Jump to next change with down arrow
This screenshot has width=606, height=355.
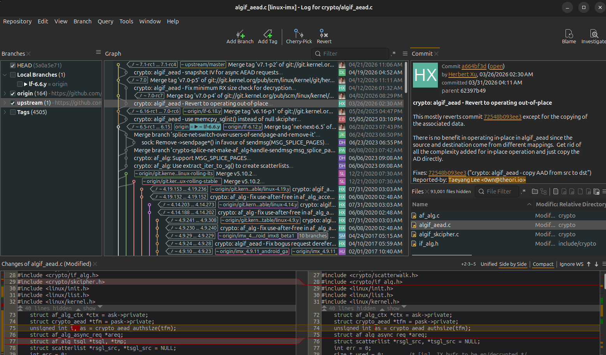596,264
